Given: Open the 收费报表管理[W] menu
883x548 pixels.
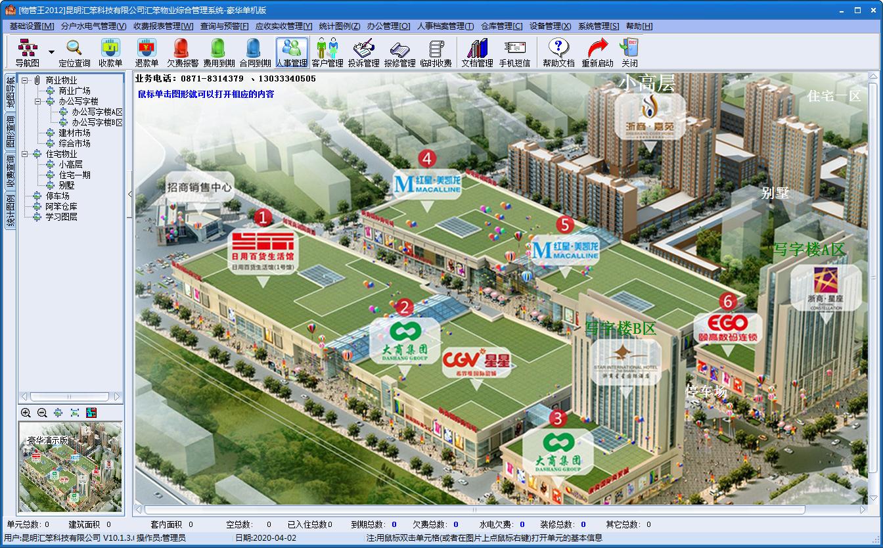Looking at the screenshot, I should (x=163, y=26).
